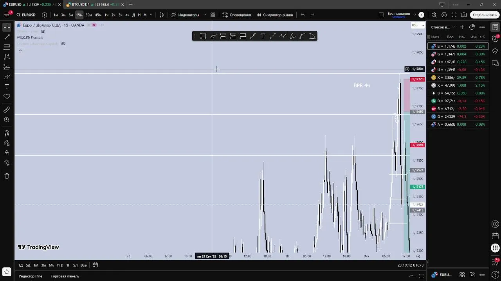The width and height of the screenshot is (501, 281).
Task: Open the Indicators favorites dropdown arrow
Action: 204,15
